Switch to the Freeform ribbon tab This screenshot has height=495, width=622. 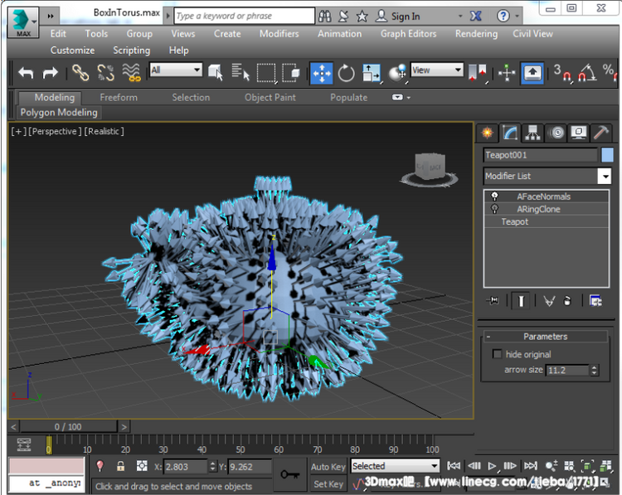119,98
